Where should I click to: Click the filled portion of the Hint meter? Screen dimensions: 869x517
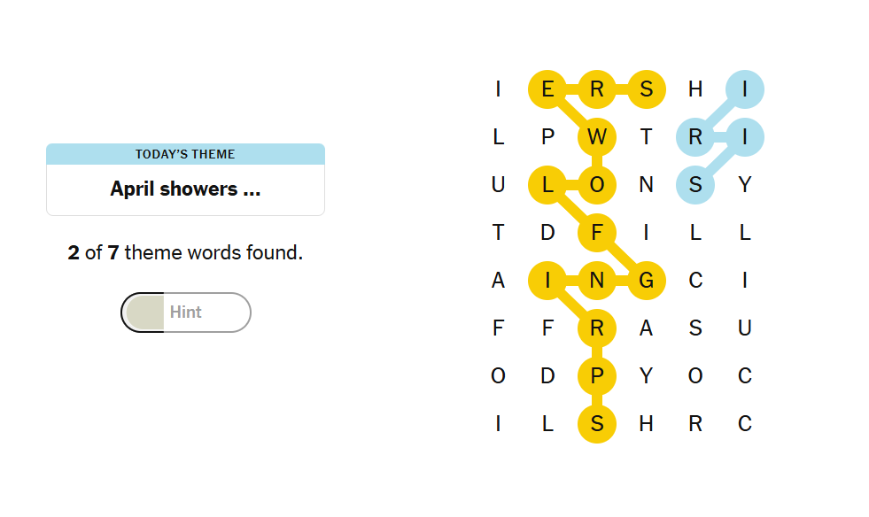(x=145, y=313)
